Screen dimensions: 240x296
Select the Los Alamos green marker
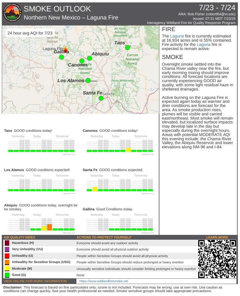tap(88, 80)
